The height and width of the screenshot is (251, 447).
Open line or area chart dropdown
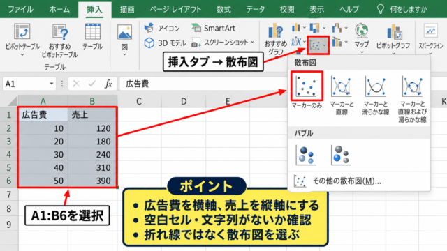(298, 42)
